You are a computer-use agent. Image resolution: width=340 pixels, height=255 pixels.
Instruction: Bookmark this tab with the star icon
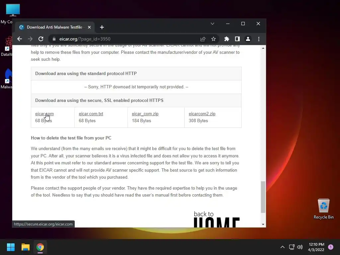pos(213,39)
